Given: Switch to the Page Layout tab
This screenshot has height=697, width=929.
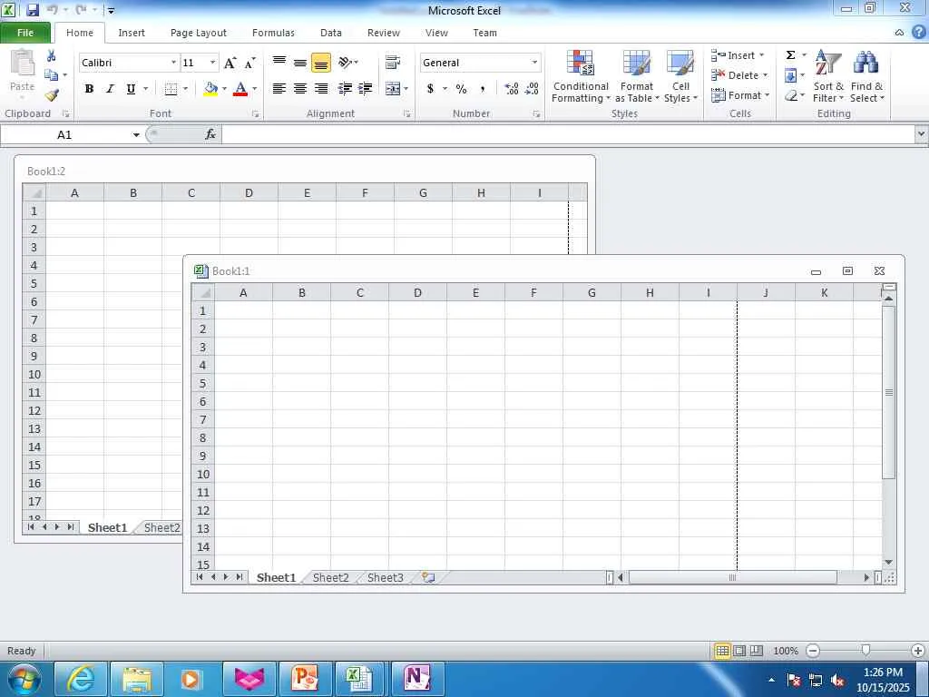Looking at the screenshot, I should (x=199, y=33).
